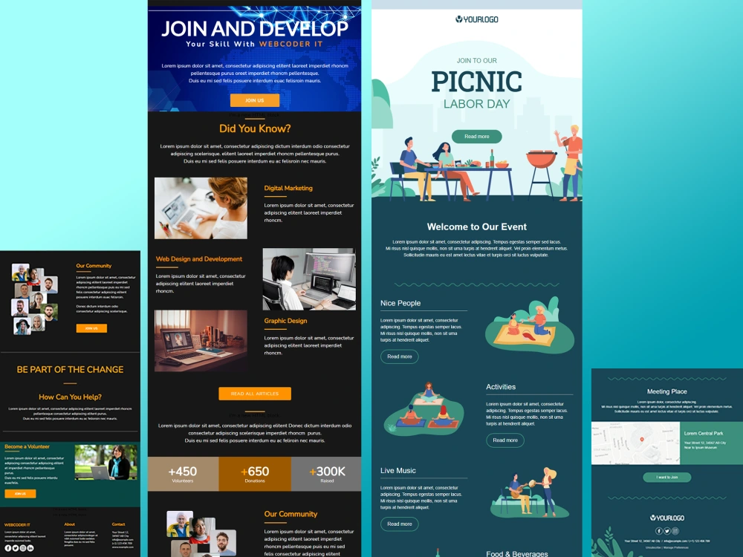Open LinkedIn icon in WEBCODER IT footer
Image resolution: width=743 pixels, height=557 pixels.
tap(30, 548)
